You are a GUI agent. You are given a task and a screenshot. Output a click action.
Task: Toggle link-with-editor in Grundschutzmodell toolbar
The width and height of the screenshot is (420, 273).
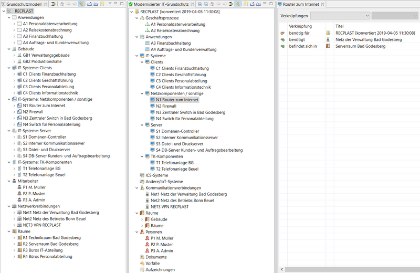[81, 4]
